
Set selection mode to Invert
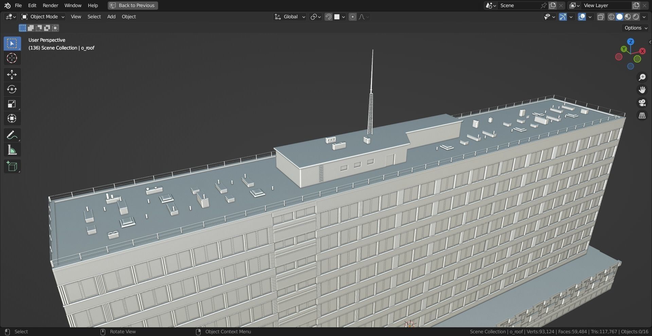click(x=47, y=28)
